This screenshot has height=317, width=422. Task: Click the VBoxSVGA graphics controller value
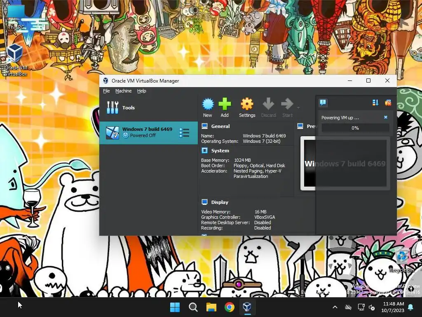(x=265, y=217)
